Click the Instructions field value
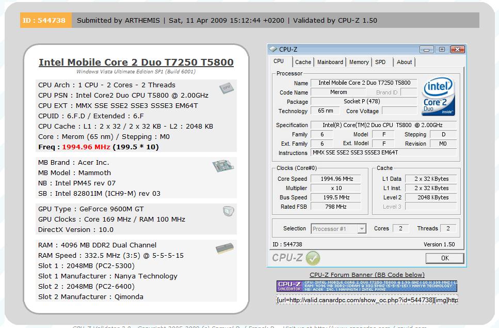499x328 pixels. coord(383,152)
